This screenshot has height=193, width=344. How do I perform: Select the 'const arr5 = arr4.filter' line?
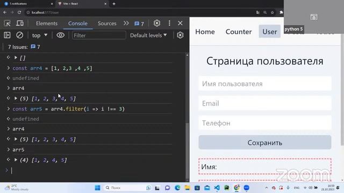click(68, 109)
